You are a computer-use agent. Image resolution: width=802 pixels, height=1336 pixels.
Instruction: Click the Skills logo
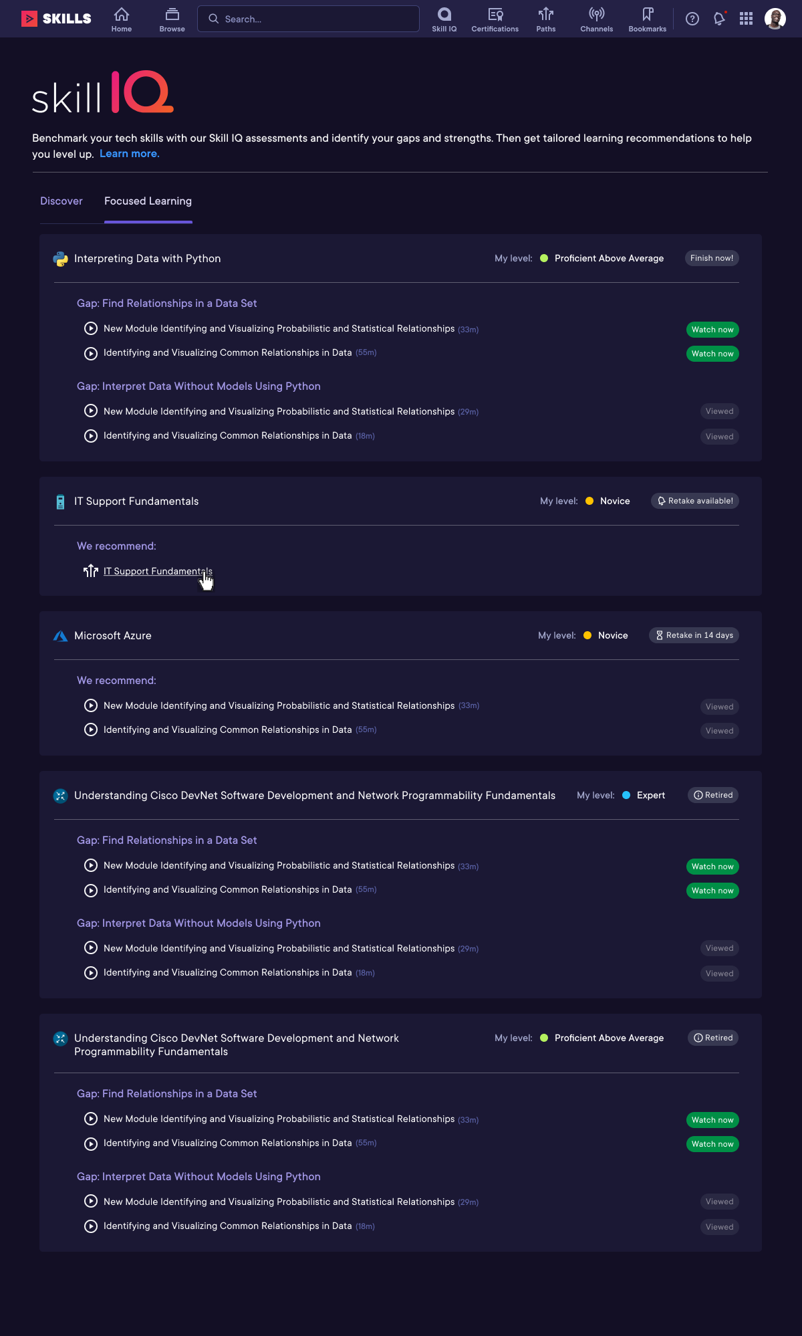tap(56, 19)
